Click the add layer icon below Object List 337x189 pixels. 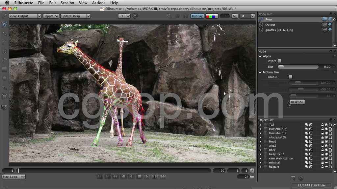pos(293,178)
